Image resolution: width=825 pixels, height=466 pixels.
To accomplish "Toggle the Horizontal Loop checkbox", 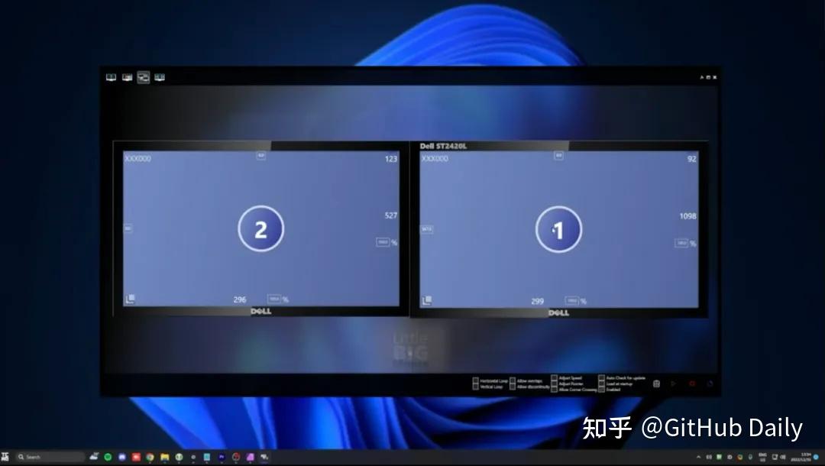I will (476, 380).
